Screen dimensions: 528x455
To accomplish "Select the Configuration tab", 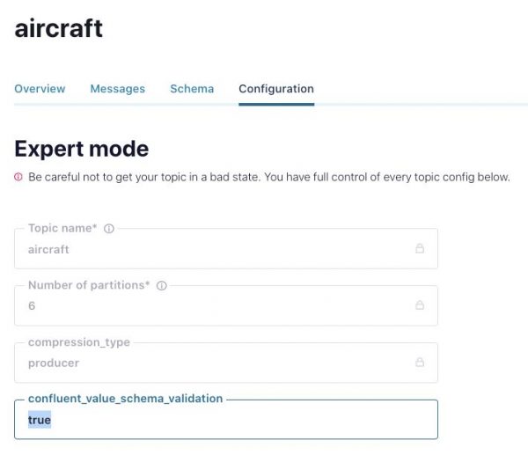I will point(276,89).
